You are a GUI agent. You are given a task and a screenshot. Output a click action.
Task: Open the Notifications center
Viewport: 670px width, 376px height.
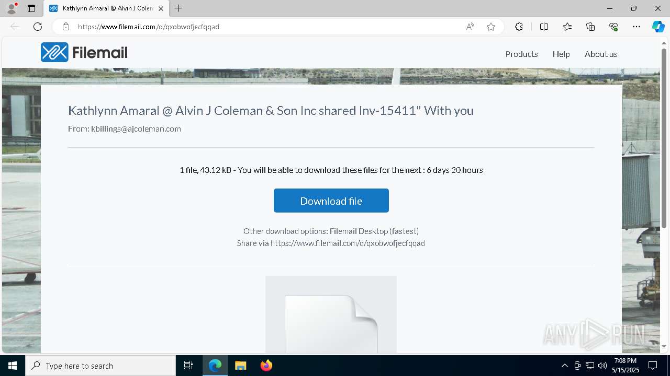tap(653, 366)
